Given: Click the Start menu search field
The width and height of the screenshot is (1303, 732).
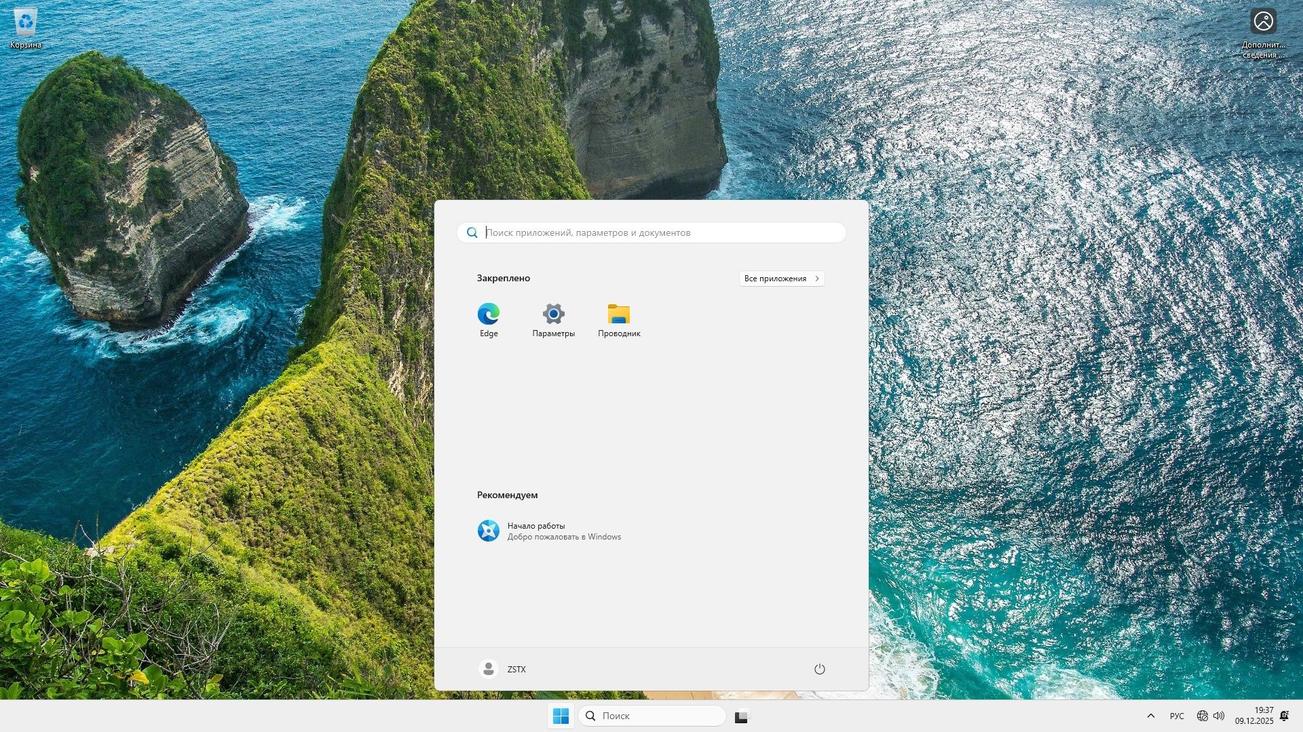Looking at the screenshot, I should tap(662, 232).
